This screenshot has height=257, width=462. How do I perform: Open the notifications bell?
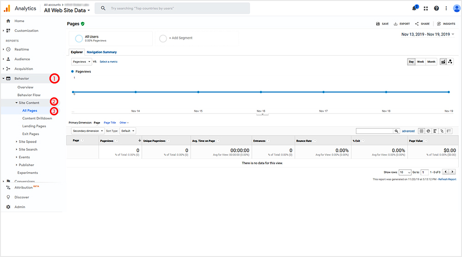[x=414, y=8]
